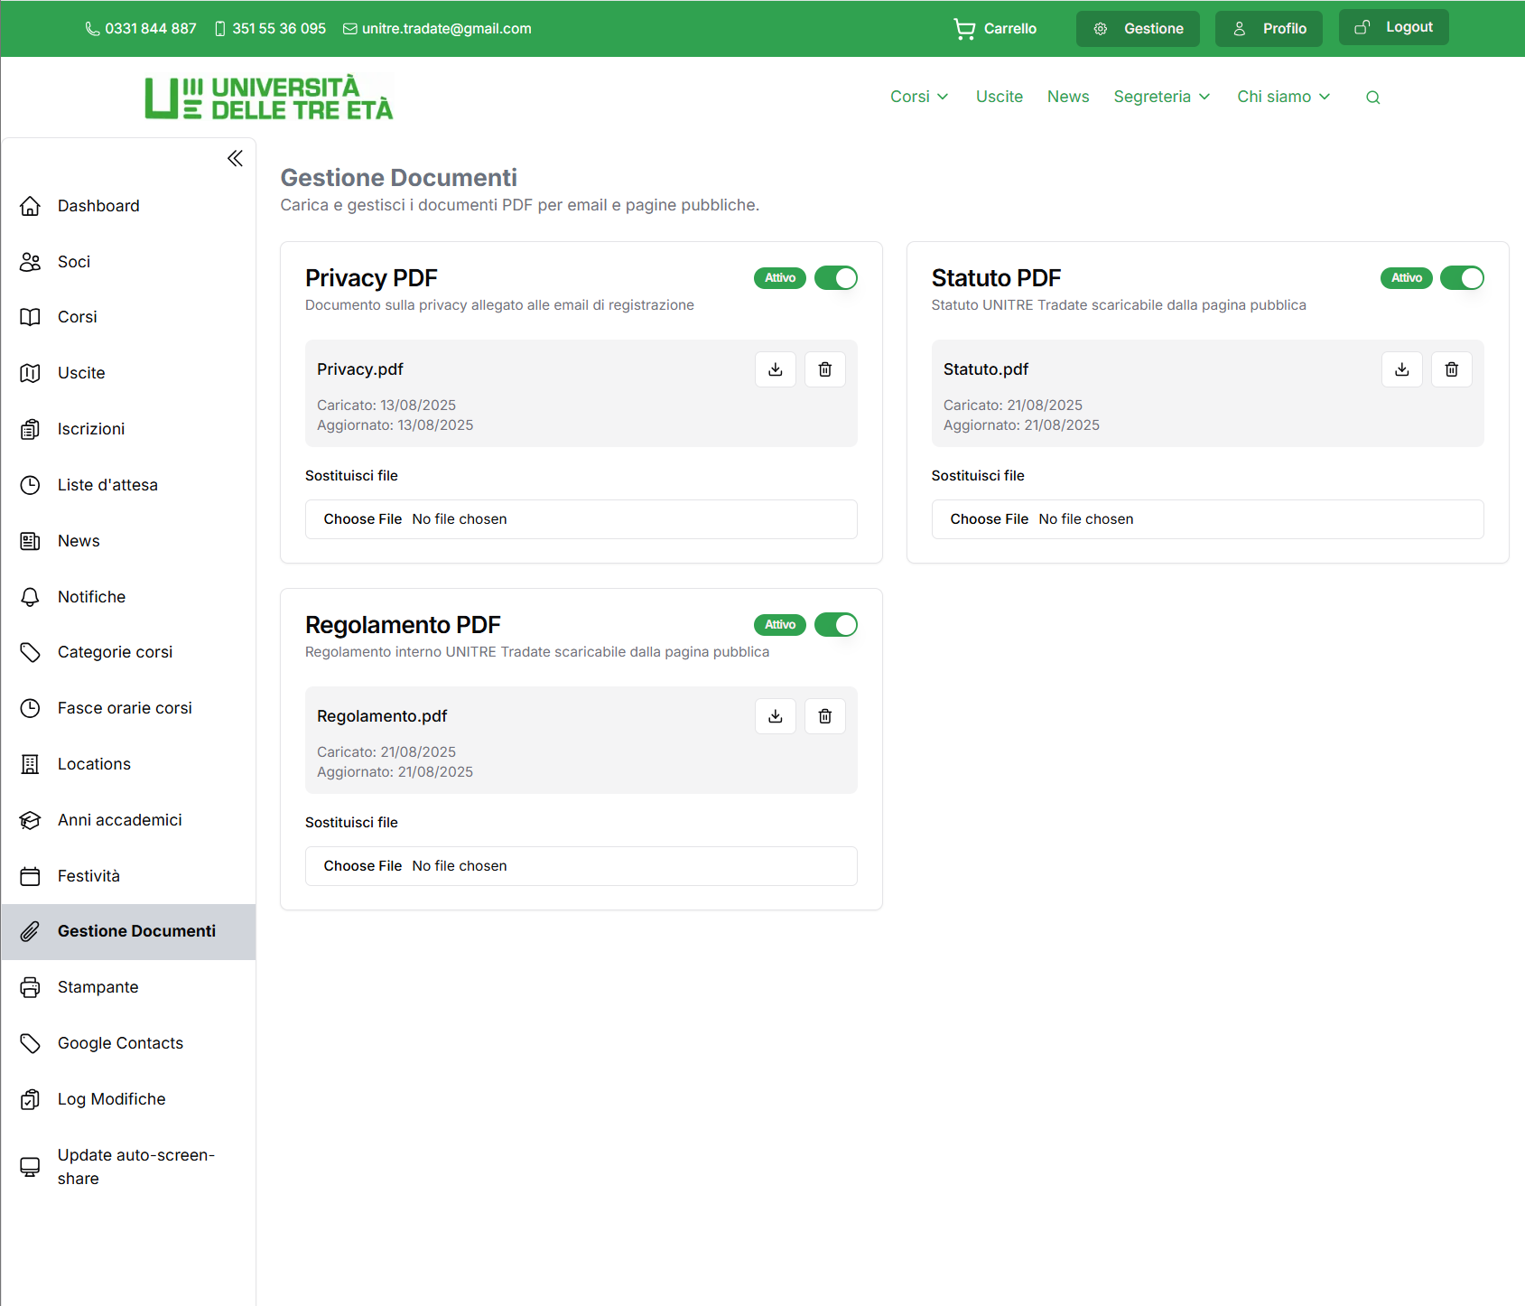Toggle the Statuto PDF active switch
This screenshot has width=1525, height=1306.
click(1462, 277)
